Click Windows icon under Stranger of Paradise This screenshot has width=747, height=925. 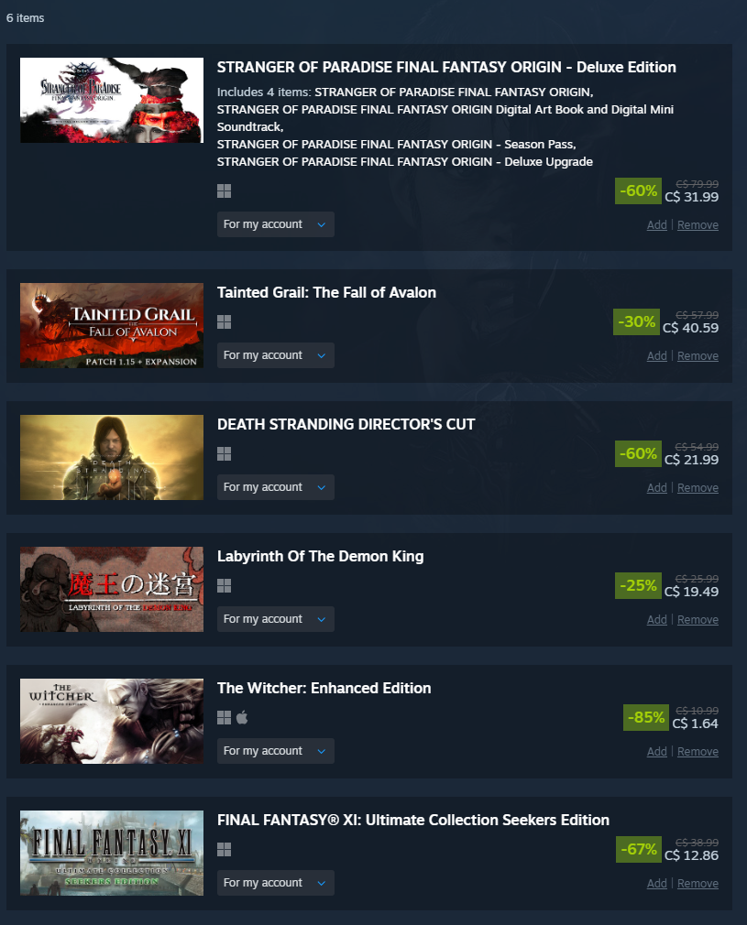coord(224,191)
